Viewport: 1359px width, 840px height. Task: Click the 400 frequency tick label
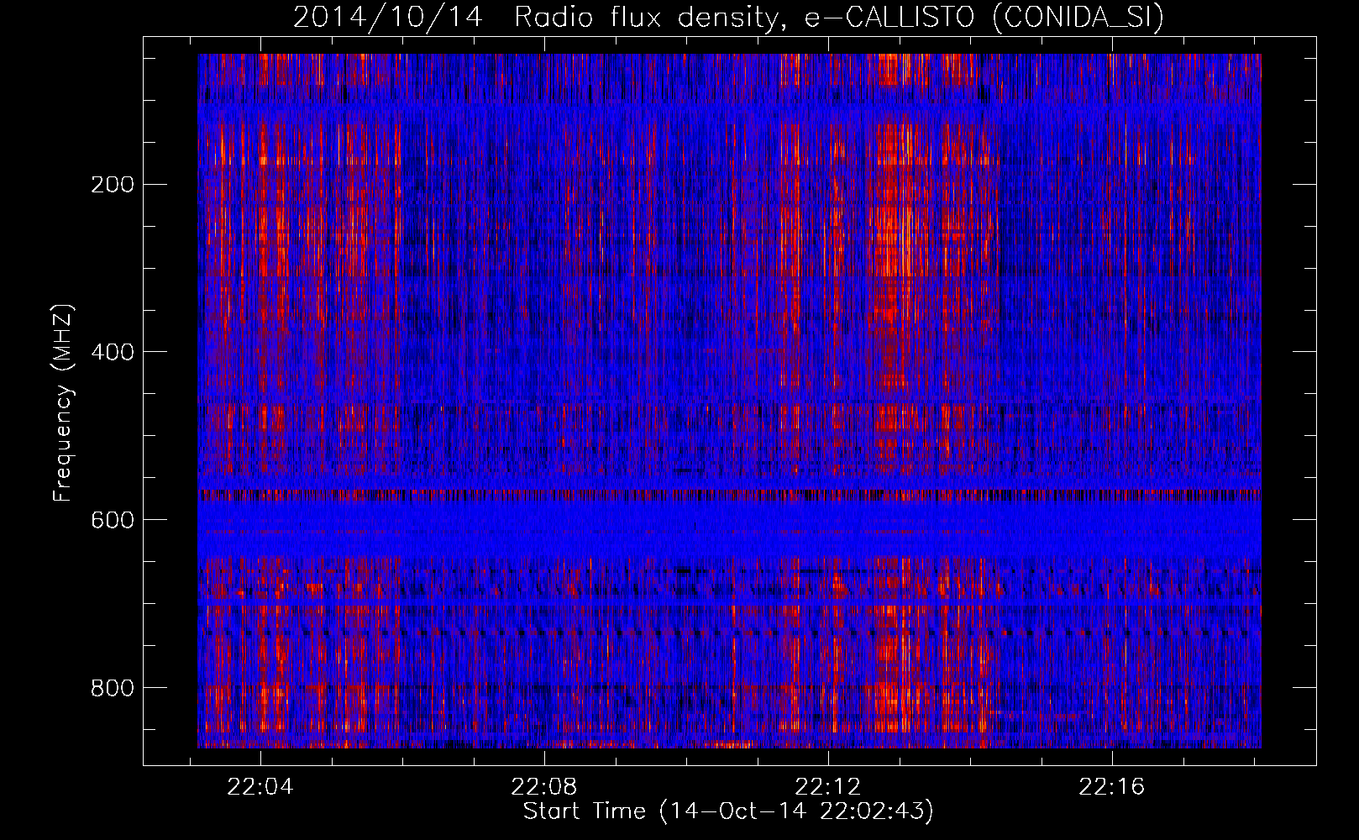pos(113,351)
